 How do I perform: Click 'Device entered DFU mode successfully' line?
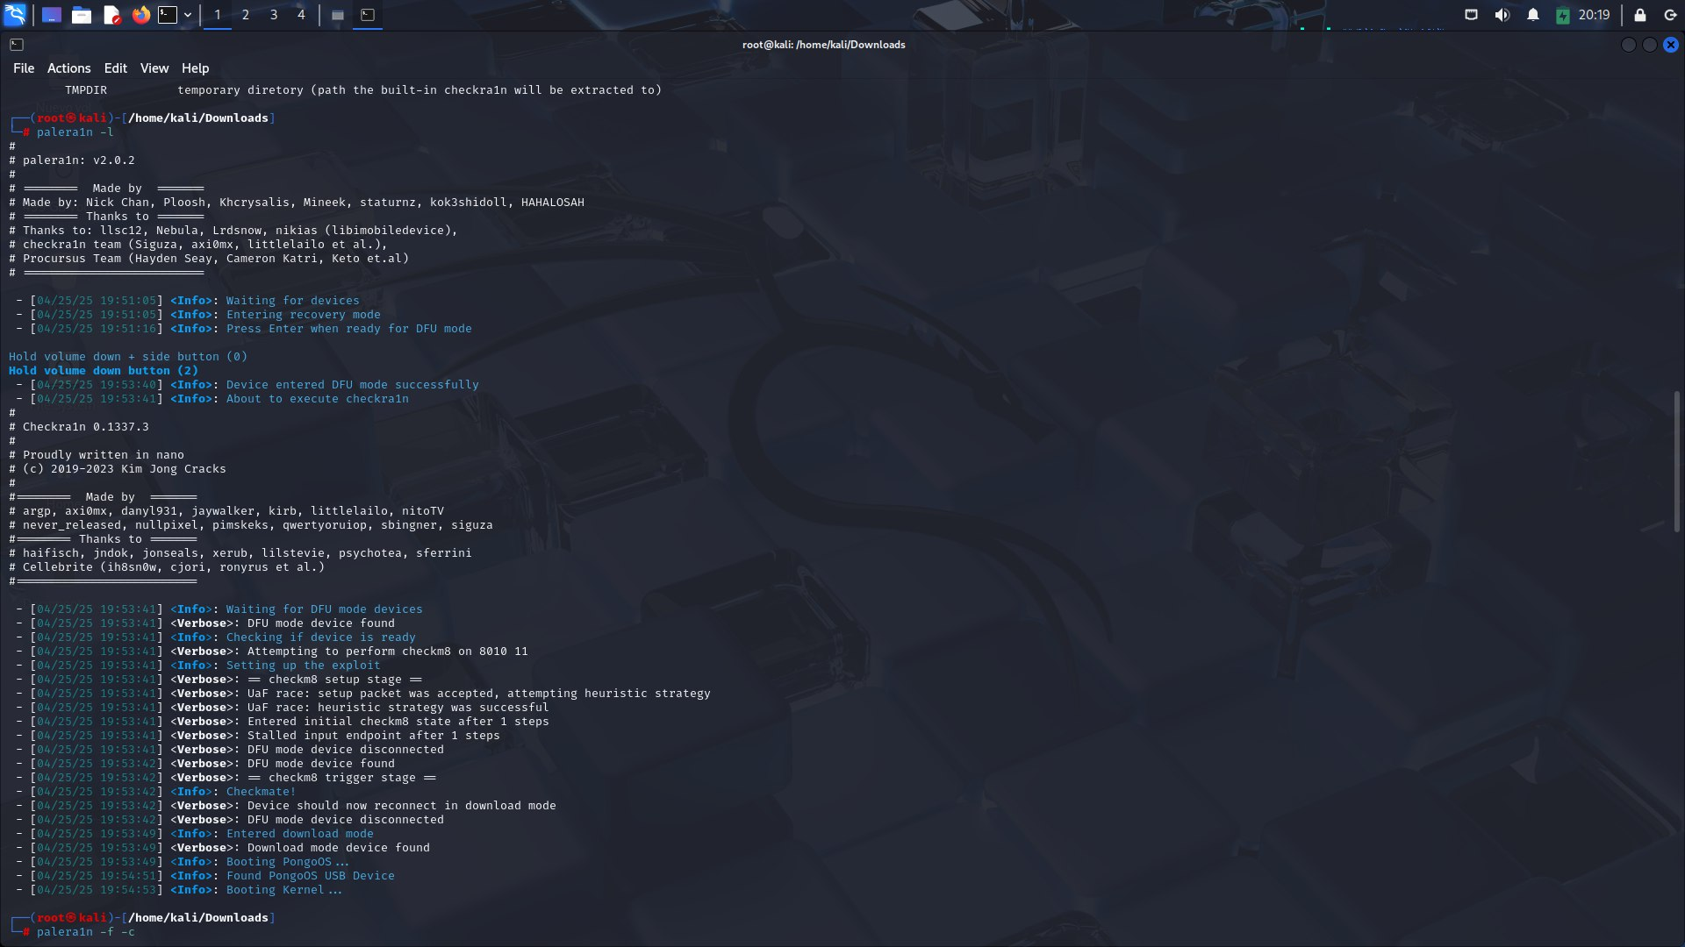(x=352, y=385)
